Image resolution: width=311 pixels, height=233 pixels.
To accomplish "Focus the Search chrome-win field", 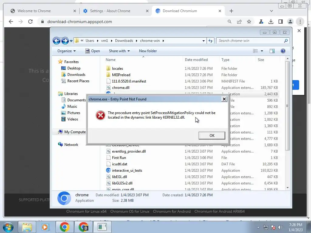I will tap(253, 41).
